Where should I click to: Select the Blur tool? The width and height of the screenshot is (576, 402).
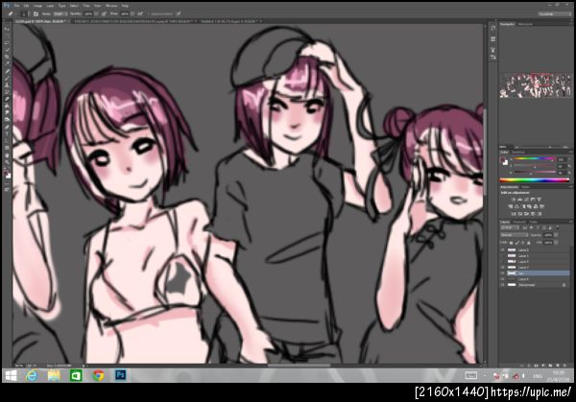(x=7, y=113)
